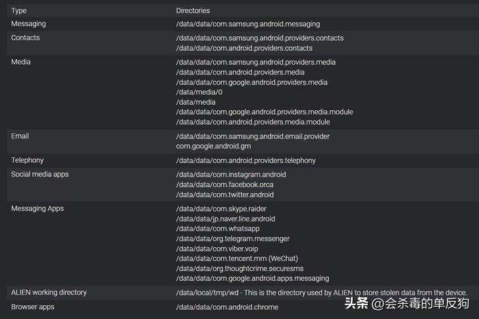Select the Messaging type cell

point(28,24)
